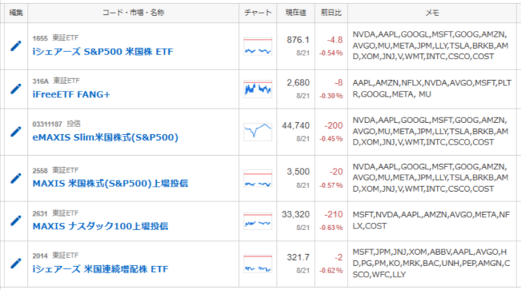The width and height of the screenshot is (521, 290).
Task: Open MAXIS 米国株式(S&P500)上場投信 link
Action: (110, 184)
